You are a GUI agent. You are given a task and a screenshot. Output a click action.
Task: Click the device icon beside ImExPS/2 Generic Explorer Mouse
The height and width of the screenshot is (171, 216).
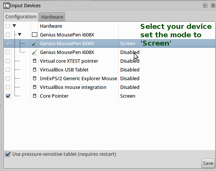35,79
